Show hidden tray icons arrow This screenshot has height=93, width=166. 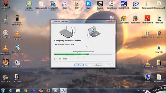pos(141,91)
